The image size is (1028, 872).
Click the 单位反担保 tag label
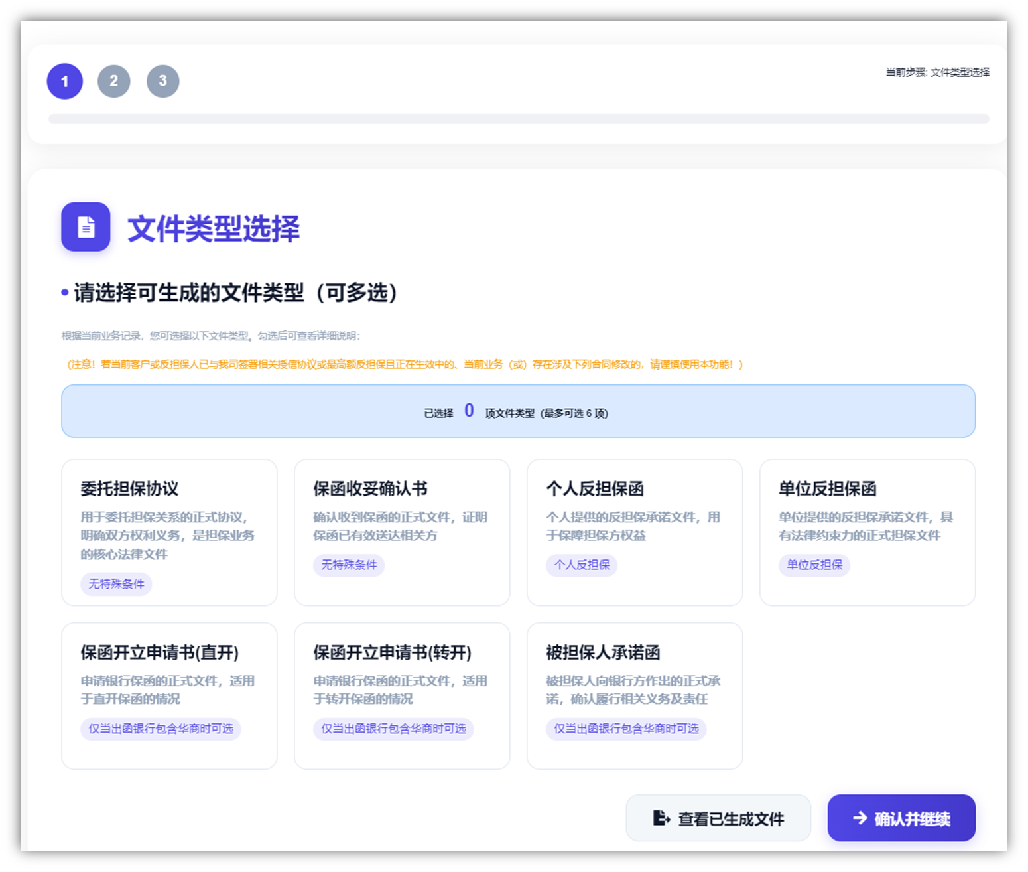pos(814,565)
